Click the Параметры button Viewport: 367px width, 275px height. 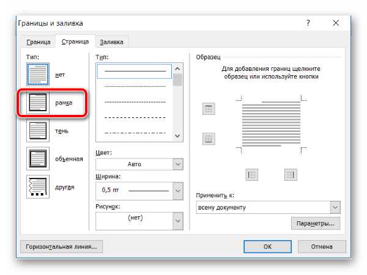tap(315, 224)
